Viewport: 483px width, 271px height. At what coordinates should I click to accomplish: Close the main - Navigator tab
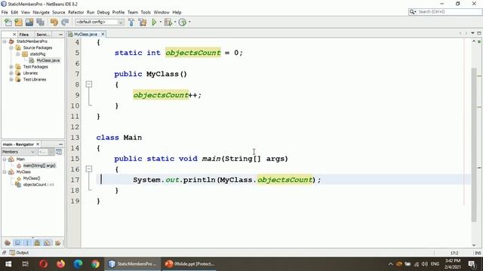coord(38,144)
